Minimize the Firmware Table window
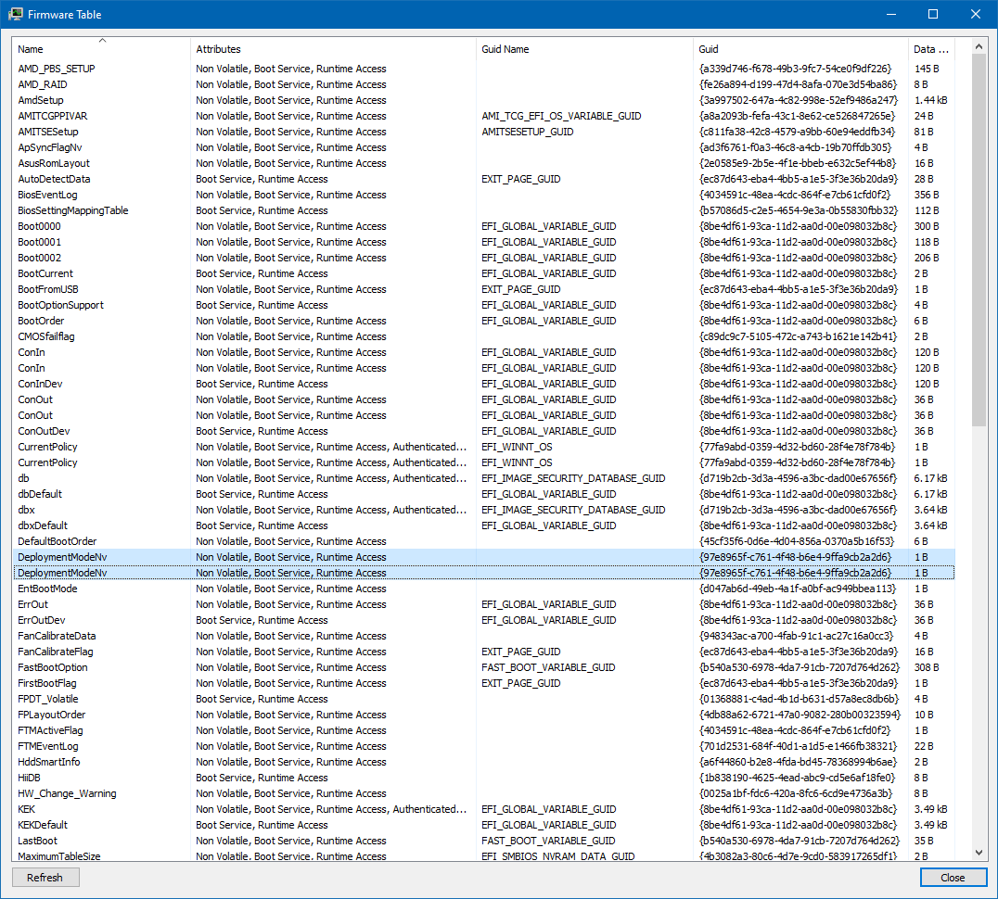The width and height of the screenshot is (998, 899). tap(891, 14)
